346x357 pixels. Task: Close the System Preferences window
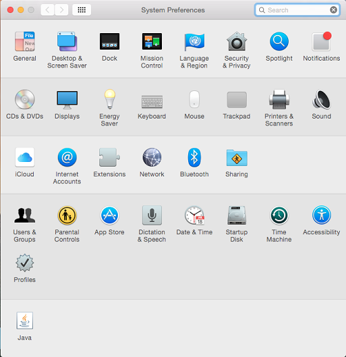point(10,10)
